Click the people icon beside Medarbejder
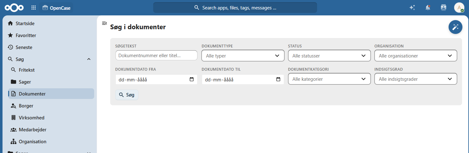Image resolution: width=469 pixels, height=153 pixels. tap(13, 130)
